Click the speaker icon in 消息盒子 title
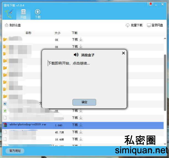Screen dimensions: 169x158 click(x=76, y=55)
